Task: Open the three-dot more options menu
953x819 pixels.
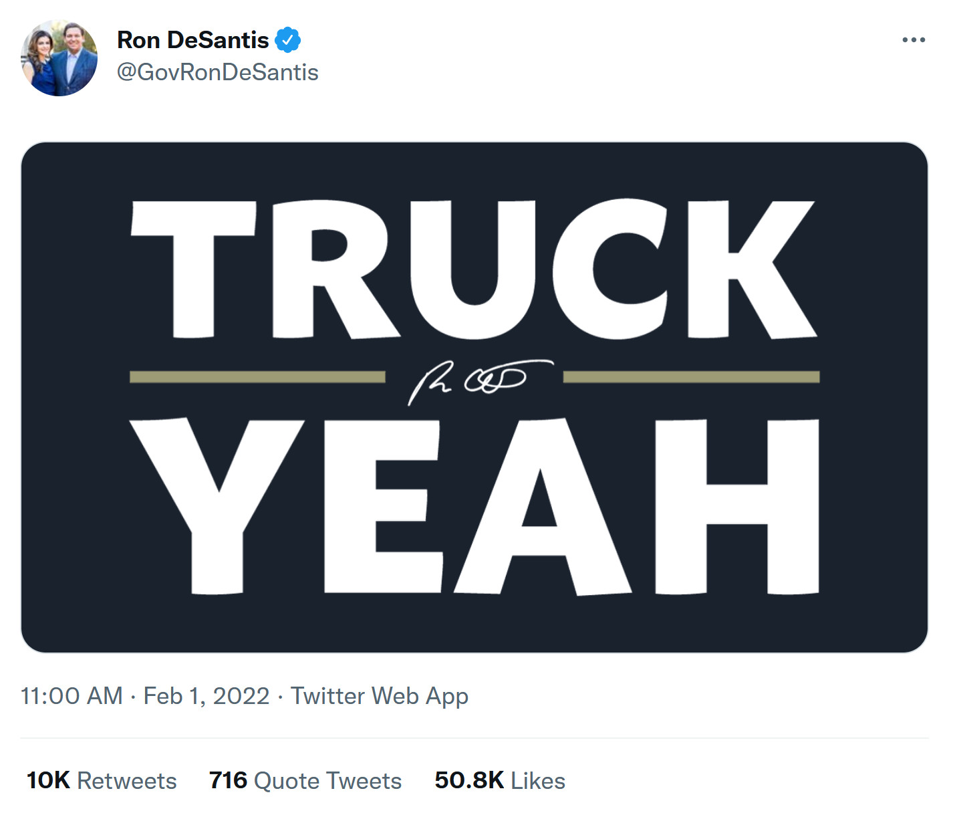Action: point(913,40)
